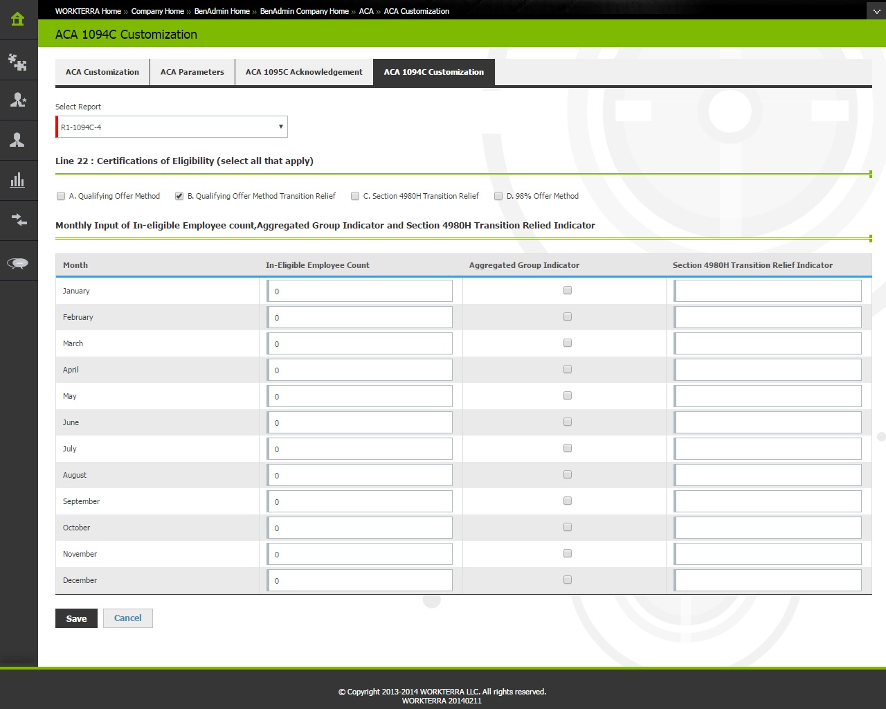The height and width of the screenshot is (709, 886).
Task: Click the Cancel button
Action: [128, 618]
